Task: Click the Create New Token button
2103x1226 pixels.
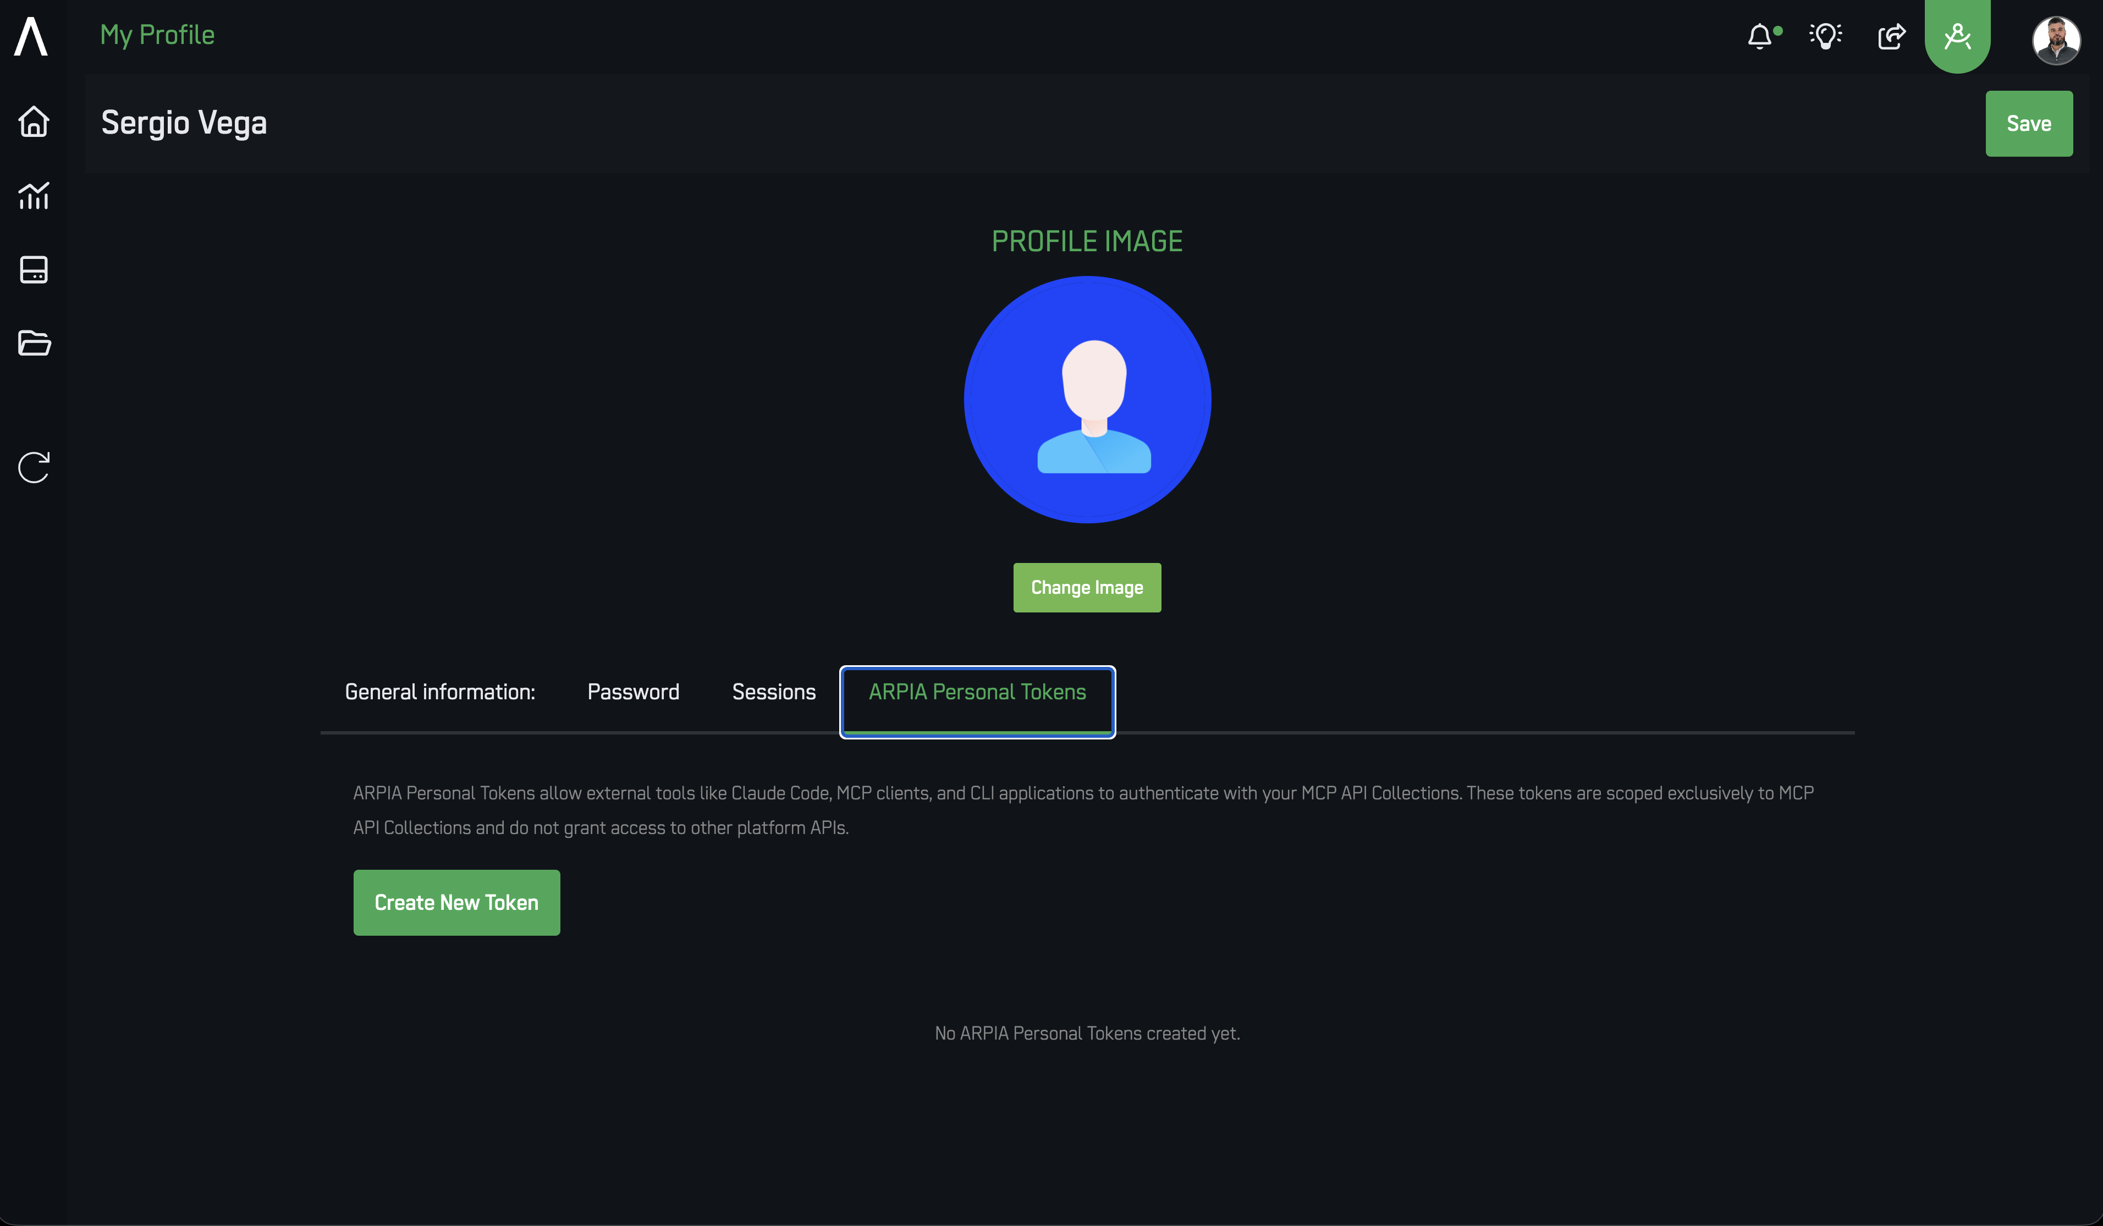Action: tap(456, 902)
